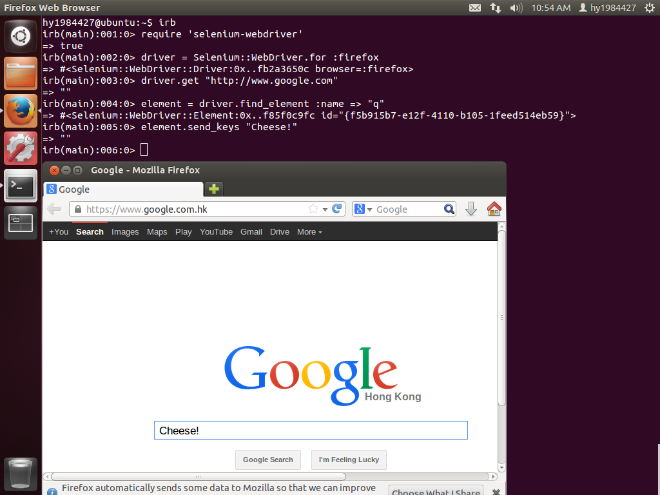Image resolution: width=660 pixels, height=495 pixels.
Task: Open the URL history dropdown arrow
Action: (x=325, y=209)
